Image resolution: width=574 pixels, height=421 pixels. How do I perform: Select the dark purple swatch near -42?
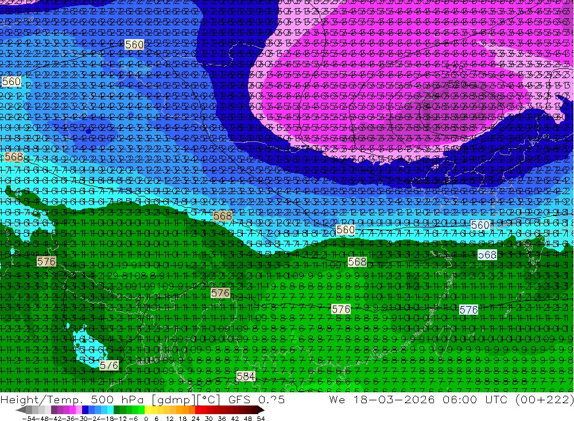point(54,410)
